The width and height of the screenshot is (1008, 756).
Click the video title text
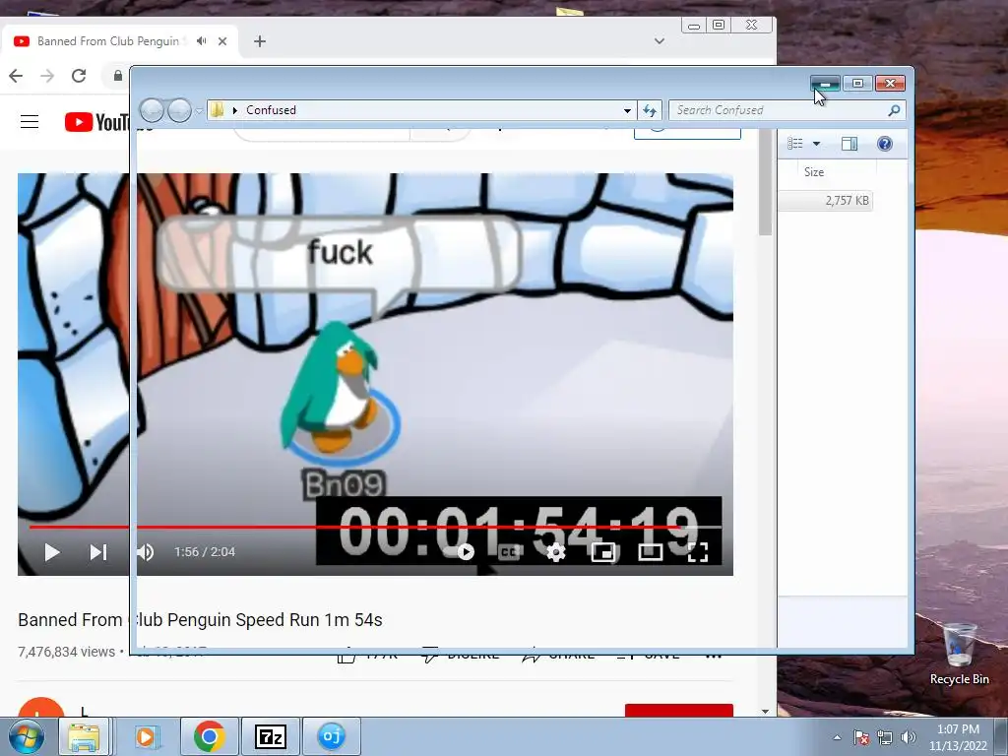200,620
